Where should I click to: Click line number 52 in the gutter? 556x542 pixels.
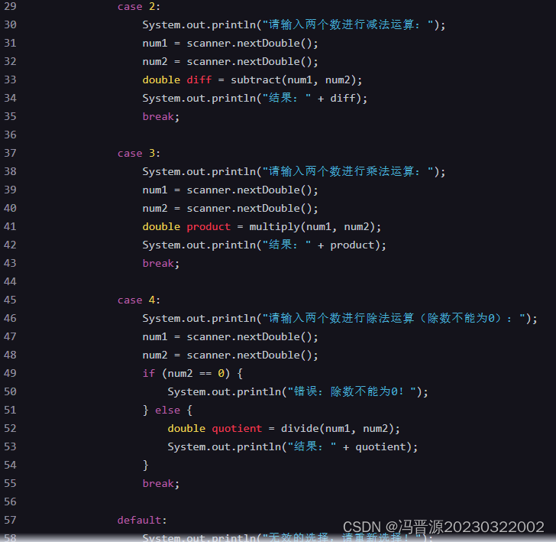coord(10,429)
